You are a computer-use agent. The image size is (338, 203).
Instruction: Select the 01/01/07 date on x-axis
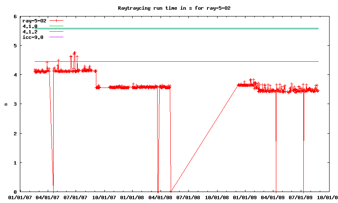(20, 197)
